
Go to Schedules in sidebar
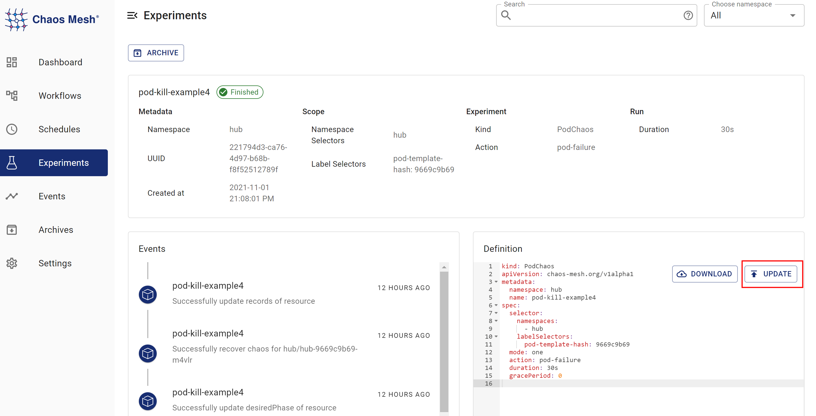(x=54, y=129)
